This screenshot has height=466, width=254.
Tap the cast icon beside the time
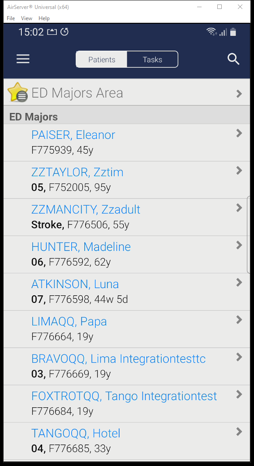pos(52,32)
